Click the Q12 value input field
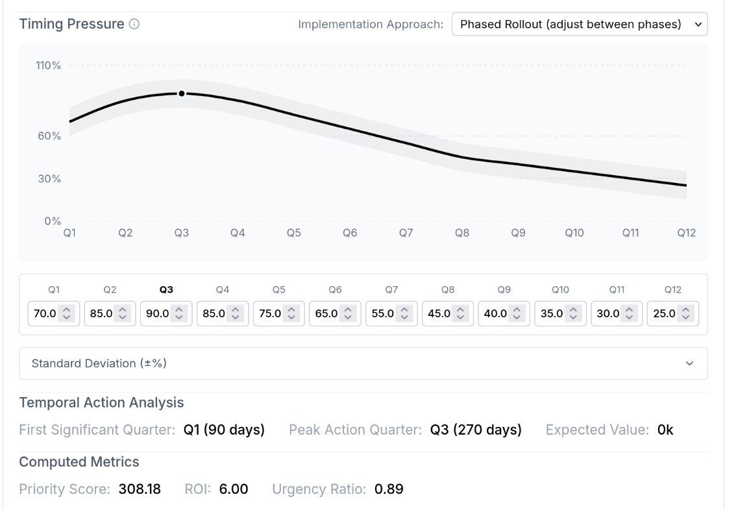The height and width of the screenshot is (510, 736). 663,313
